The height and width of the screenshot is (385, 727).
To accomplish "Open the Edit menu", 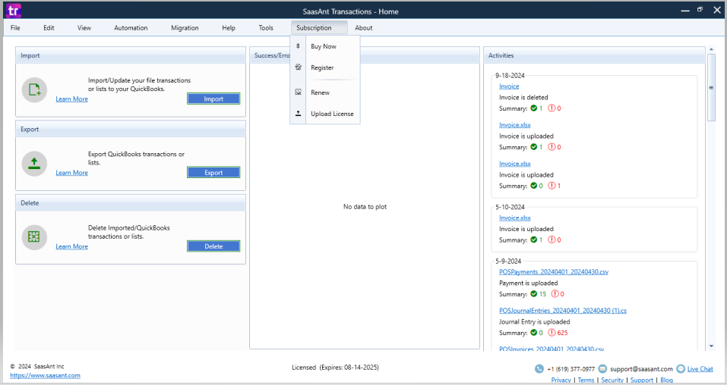I will tap(49, 28).
